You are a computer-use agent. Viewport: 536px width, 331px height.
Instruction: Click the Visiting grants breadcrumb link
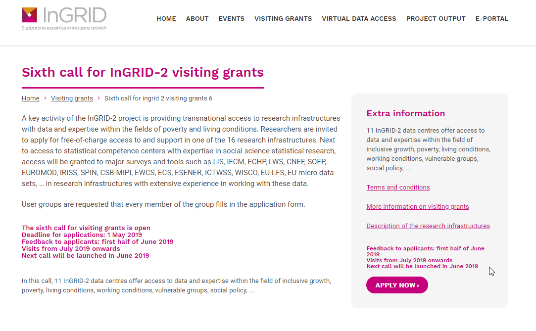point(72,98)
